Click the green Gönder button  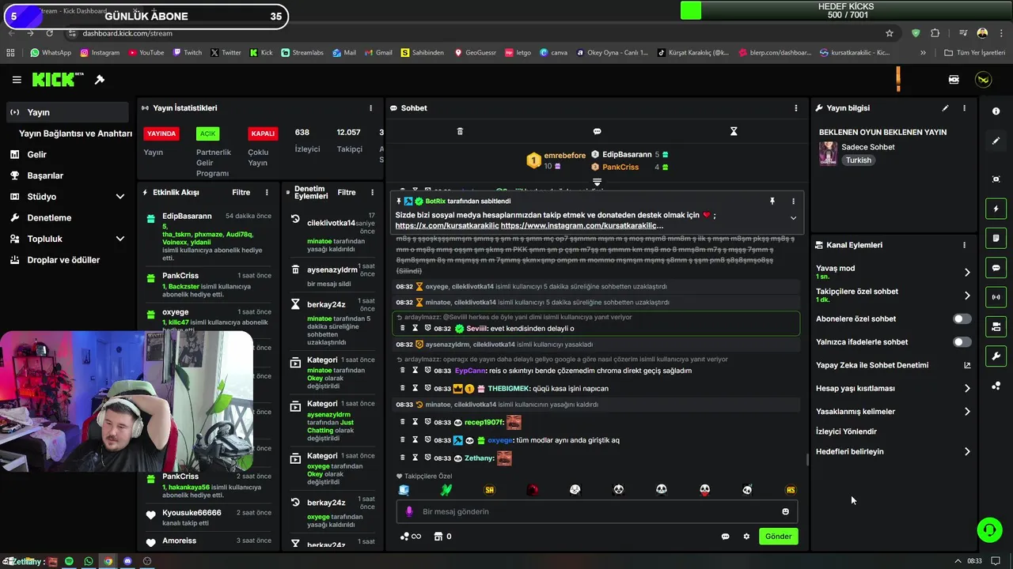pos(778,537)
